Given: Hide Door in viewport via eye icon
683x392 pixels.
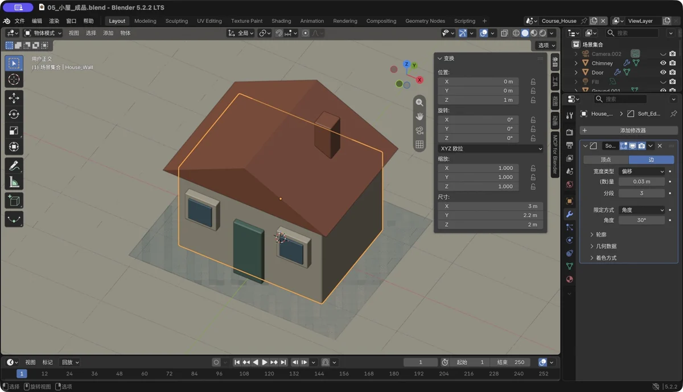Looking at the screenshot, I should click(663, 72).
